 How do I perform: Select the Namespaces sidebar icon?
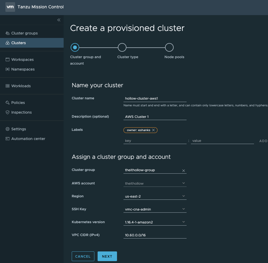pos(8,69)
